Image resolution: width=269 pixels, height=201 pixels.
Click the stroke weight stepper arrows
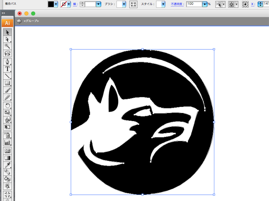pos(82,4)
